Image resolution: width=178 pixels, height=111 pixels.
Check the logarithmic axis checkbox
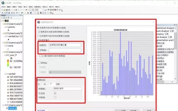pyautogui.click(x=55, y=97)
